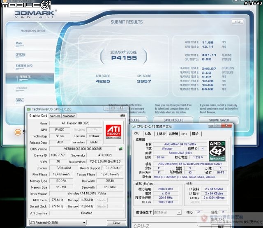263x228 pixels.
Task: Click the CPU SCORE 3957 value
Action: coord(144,81)
